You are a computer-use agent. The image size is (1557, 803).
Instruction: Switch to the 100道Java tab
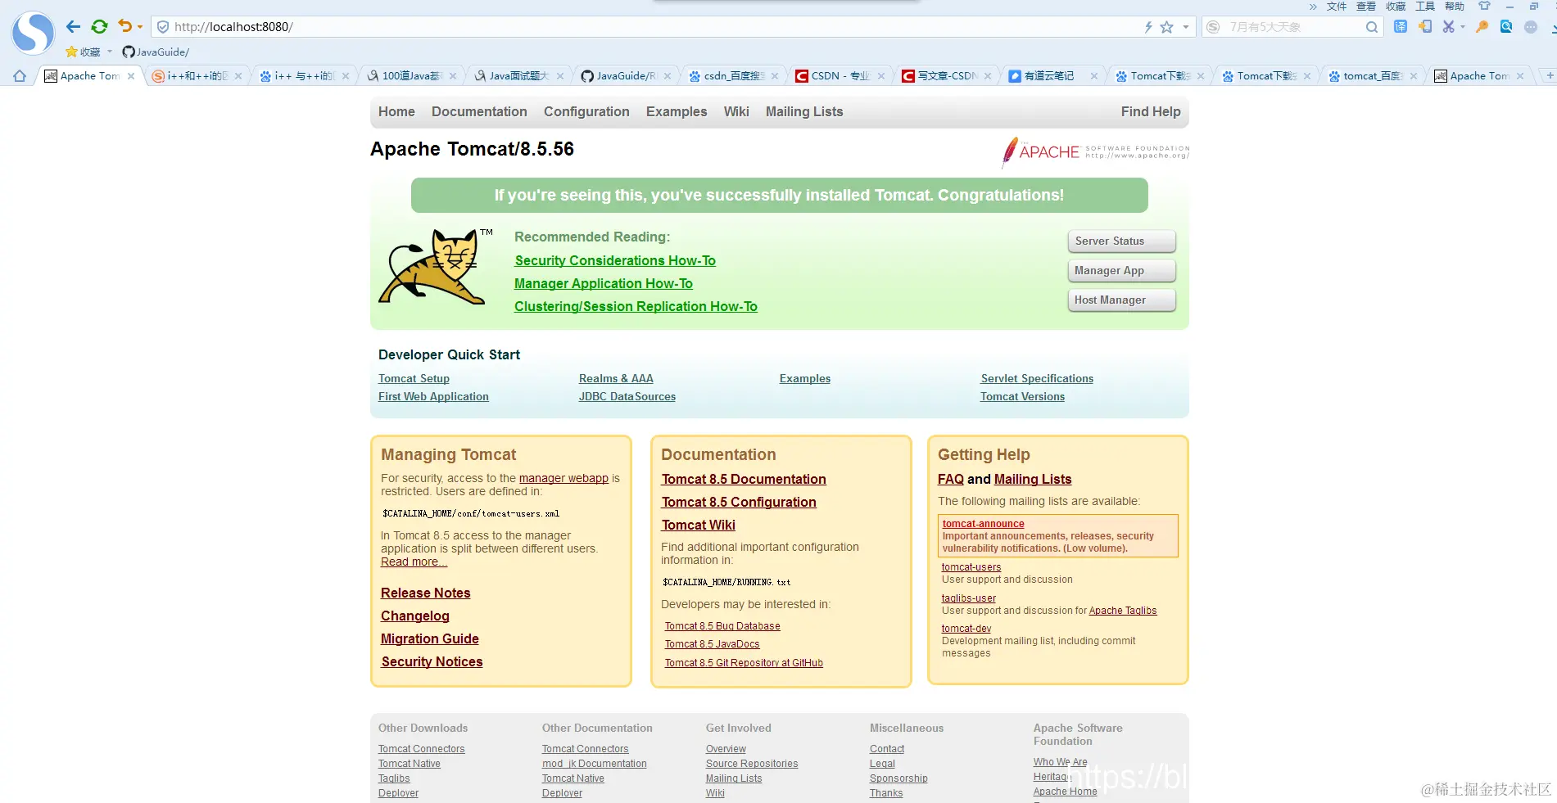click(411, 76)
